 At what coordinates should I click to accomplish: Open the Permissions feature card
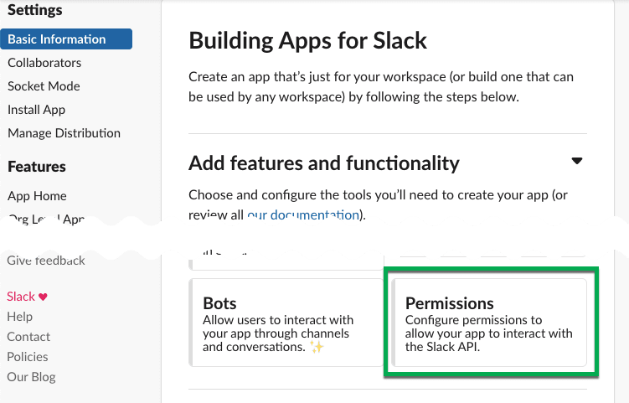(x=489, y=323)
